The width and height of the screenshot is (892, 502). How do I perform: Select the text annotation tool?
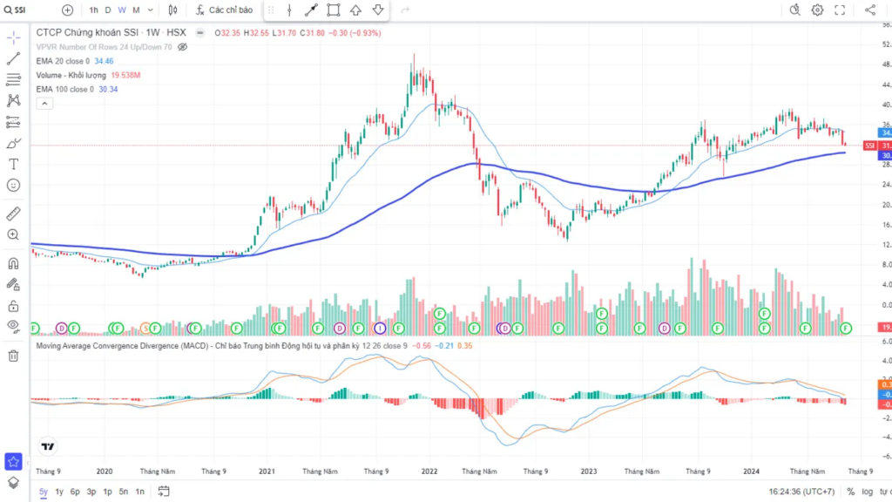tap(13, 164)
